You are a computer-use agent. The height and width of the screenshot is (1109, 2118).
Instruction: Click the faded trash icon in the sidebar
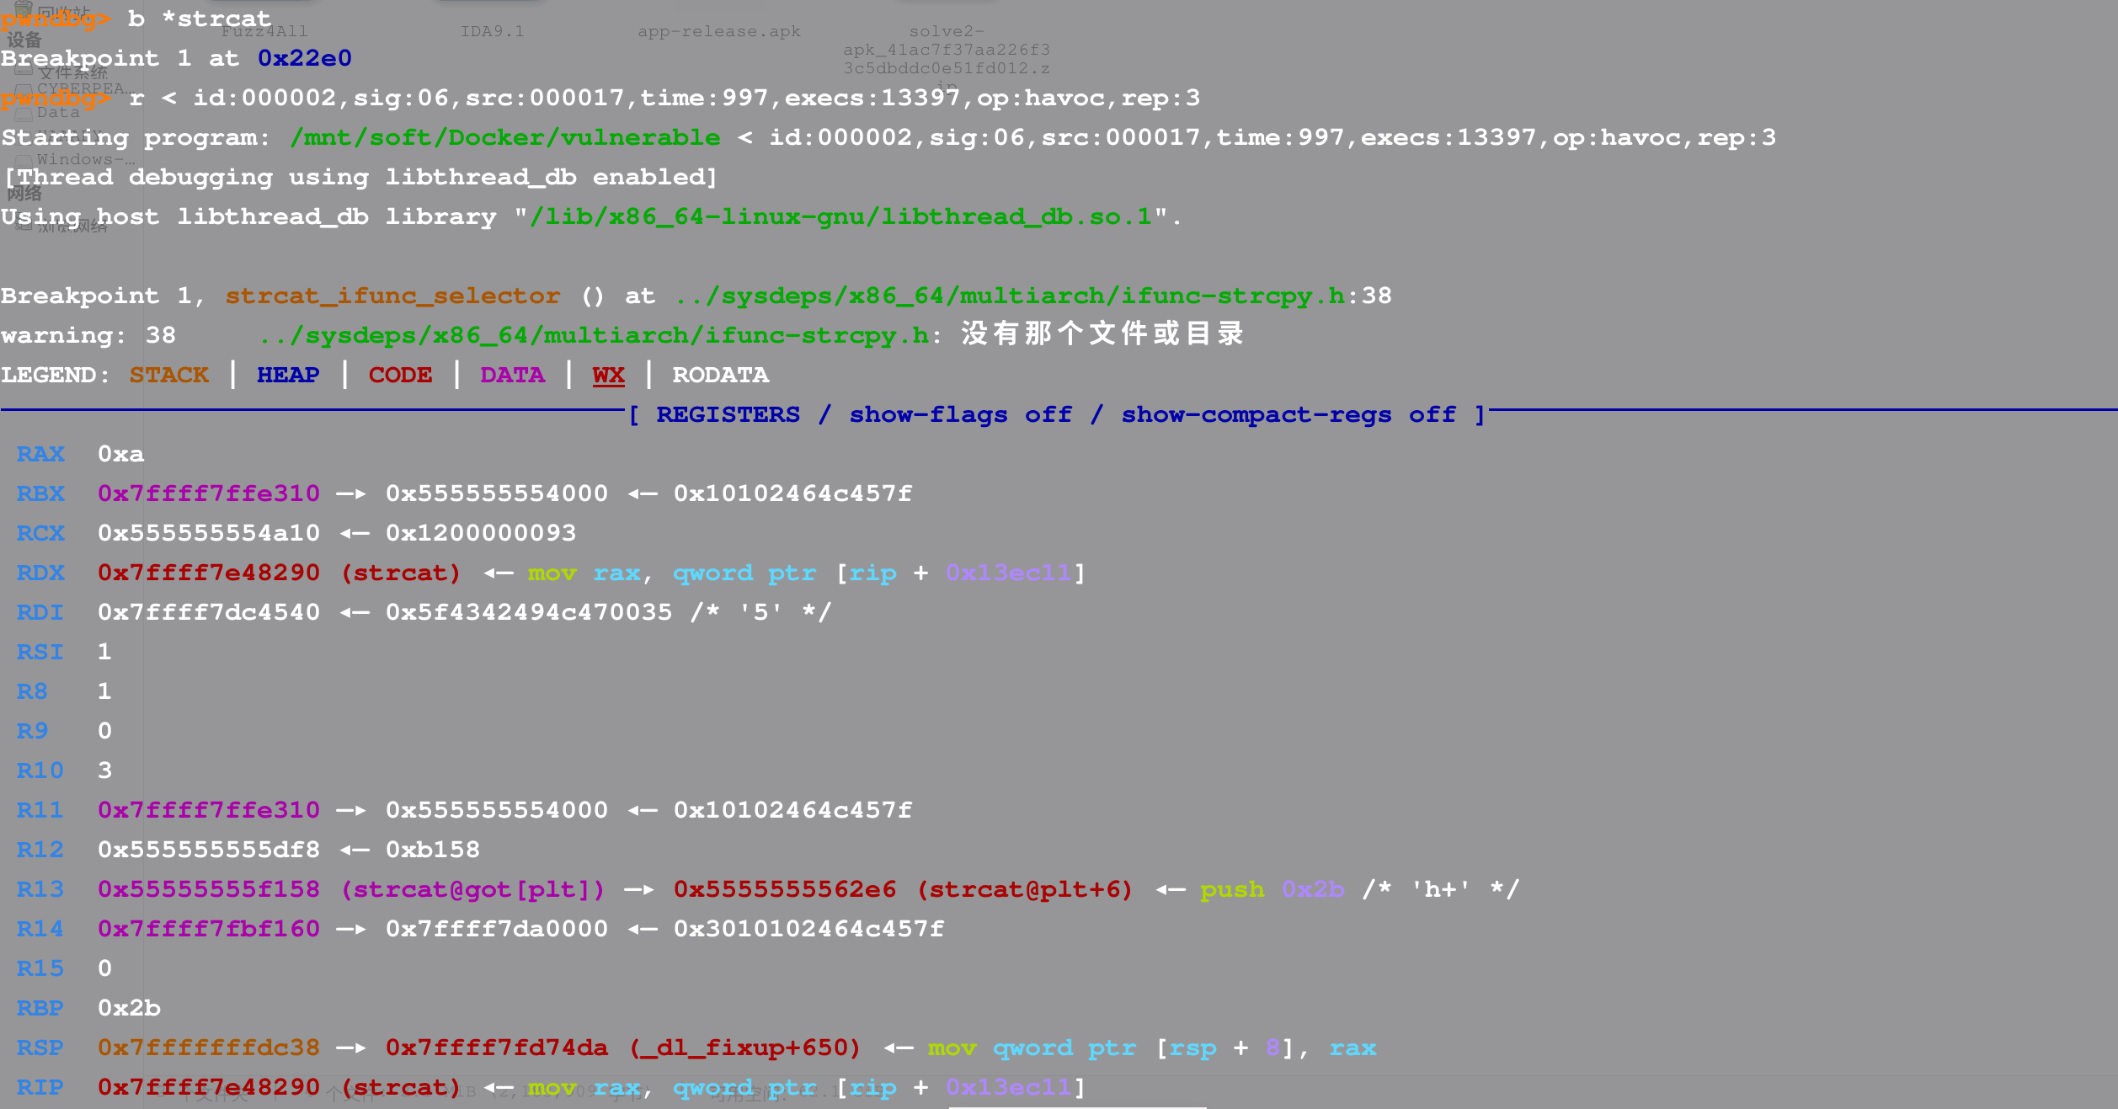tap(24, 10)
